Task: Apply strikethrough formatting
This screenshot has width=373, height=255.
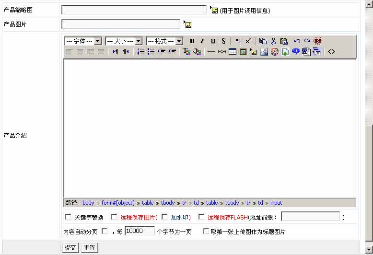Action: pyautogui.click(x=223, y=41)
